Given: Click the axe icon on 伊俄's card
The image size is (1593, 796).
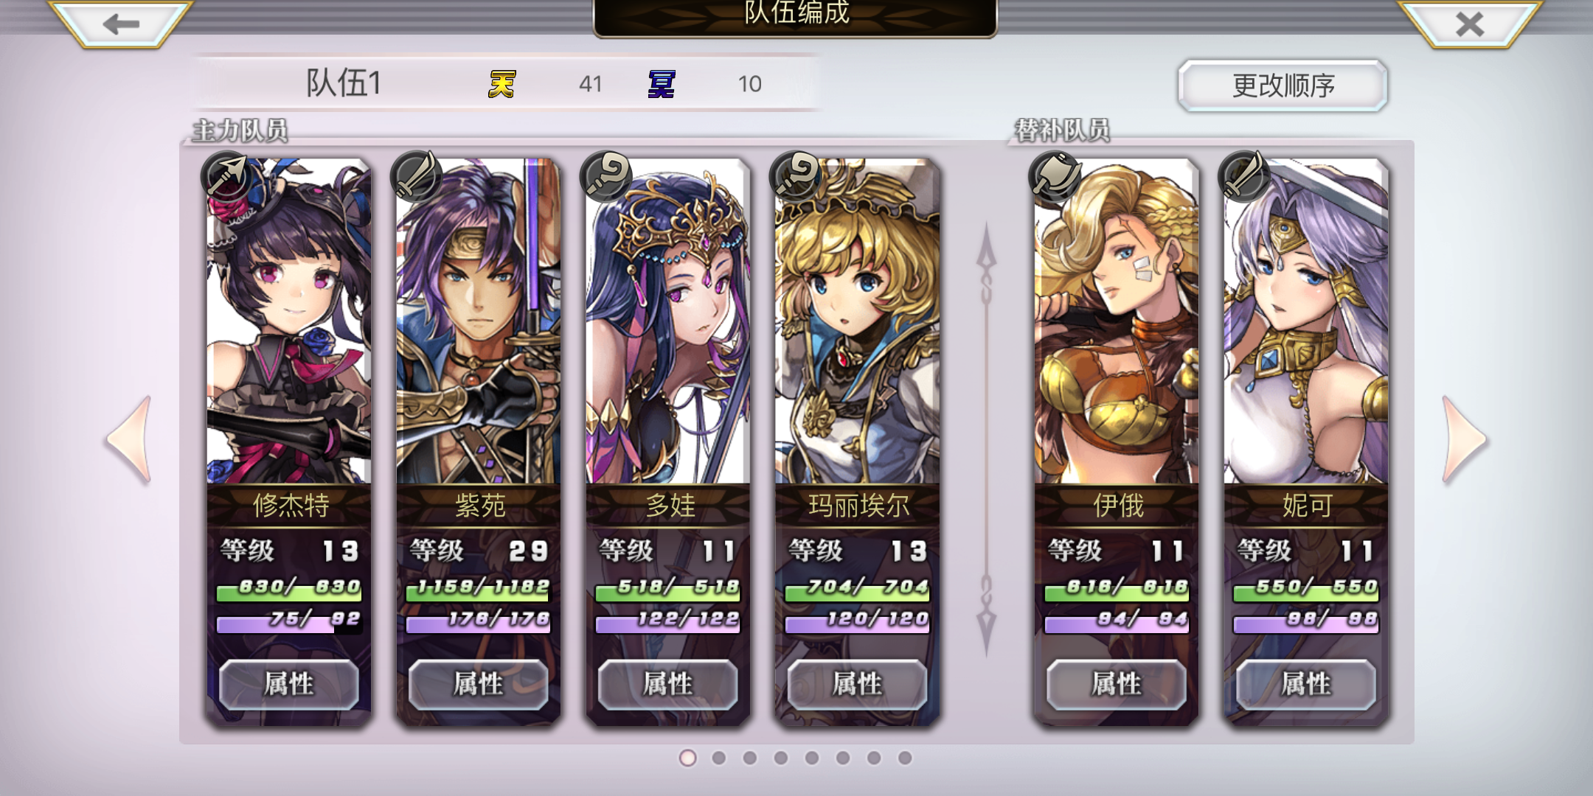Looking at the screenshot, I should pos(1055,175).
